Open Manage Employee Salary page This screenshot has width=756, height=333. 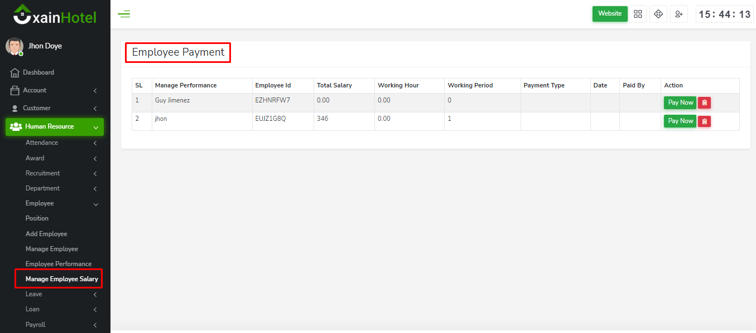tap(61, 279)
